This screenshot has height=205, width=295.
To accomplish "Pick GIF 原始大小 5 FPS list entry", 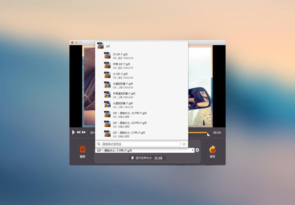I will pos(141,134).
